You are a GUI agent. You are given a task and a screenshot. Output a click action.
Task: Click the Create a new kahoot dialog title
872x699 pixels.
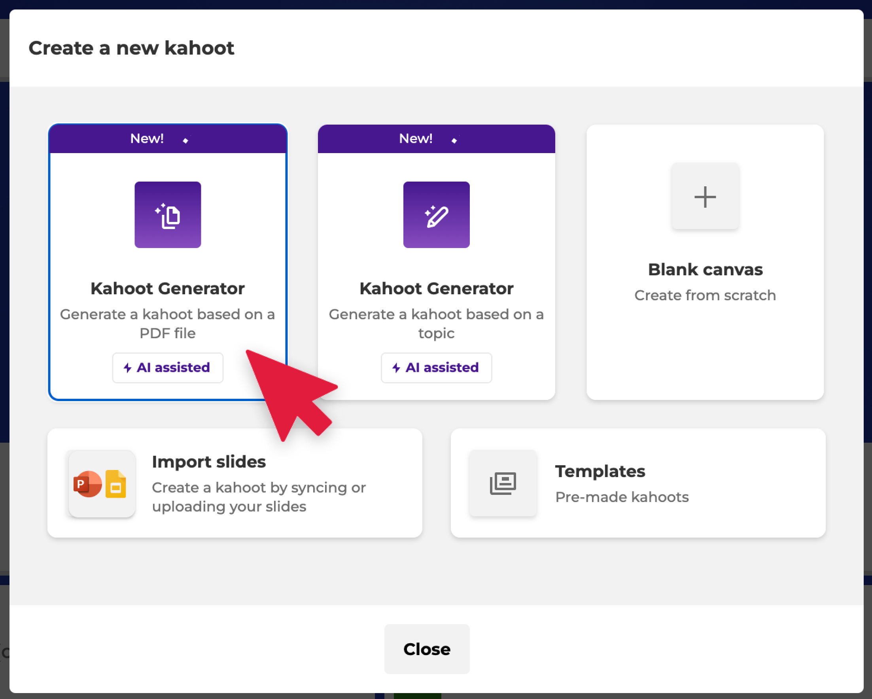pos(131,48)
